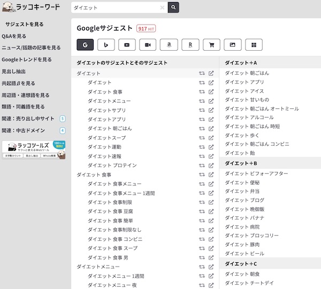Open Q&Aを見る in the sidebar
Viewport: 321px width, 289px height.
coord(14,36)
